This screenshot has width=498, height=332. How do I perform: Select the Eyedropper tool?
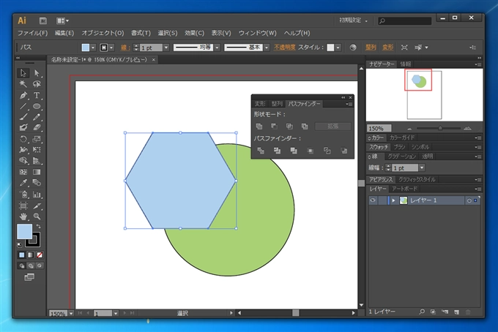point(23,183)
